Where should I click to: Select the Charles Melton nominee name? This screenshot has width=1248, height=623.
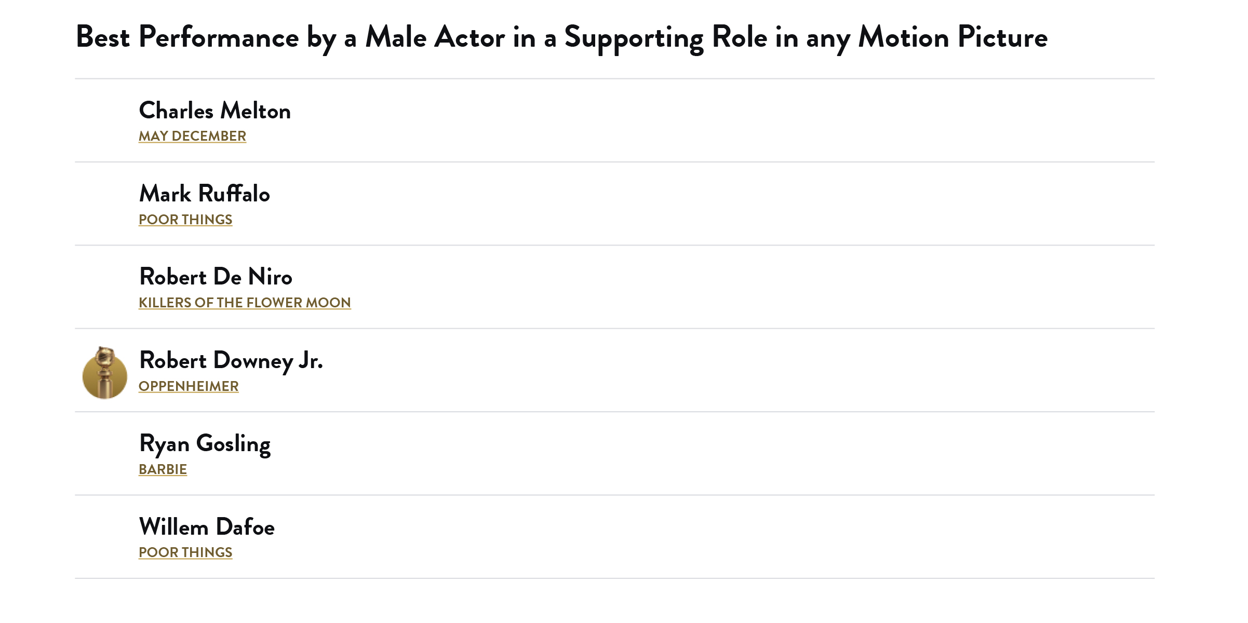(x=215, y=111)
